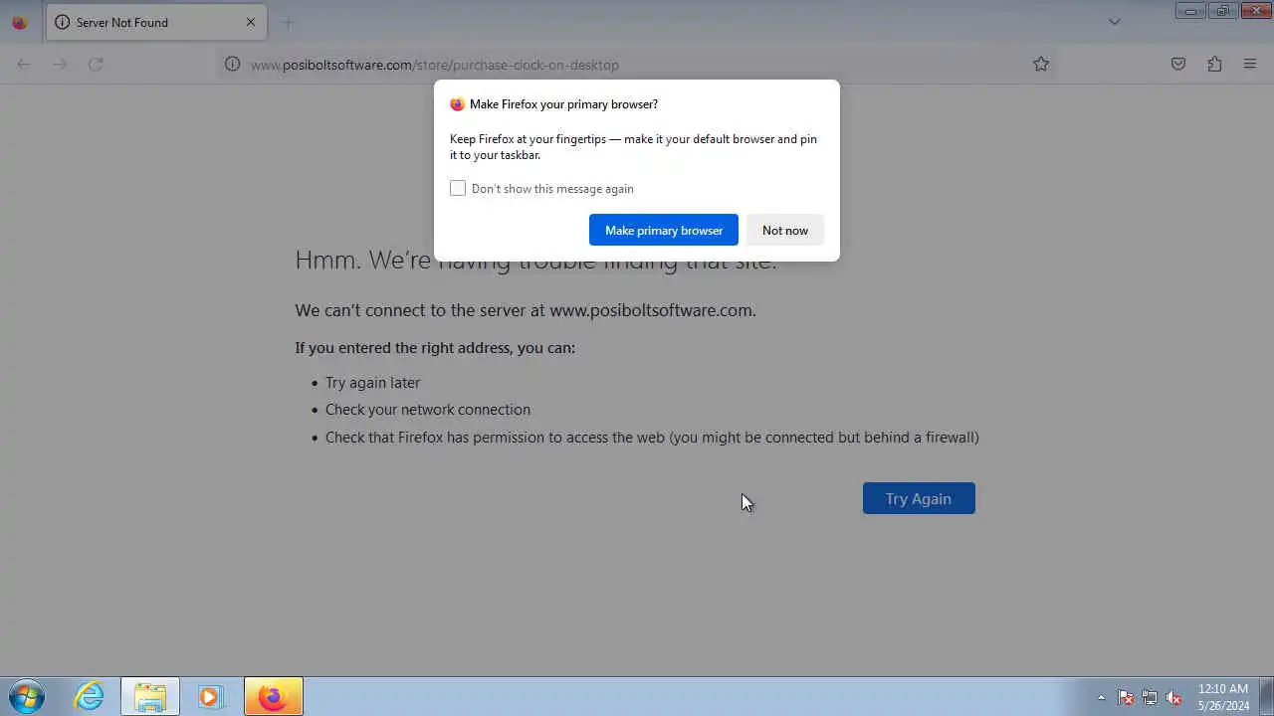Restore down the Firefox window

1222,11
